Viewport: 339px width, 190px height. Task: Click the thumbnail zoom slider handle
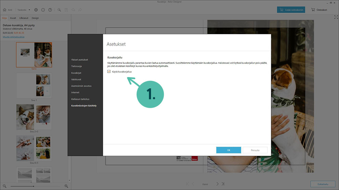[x=34, y=186]
